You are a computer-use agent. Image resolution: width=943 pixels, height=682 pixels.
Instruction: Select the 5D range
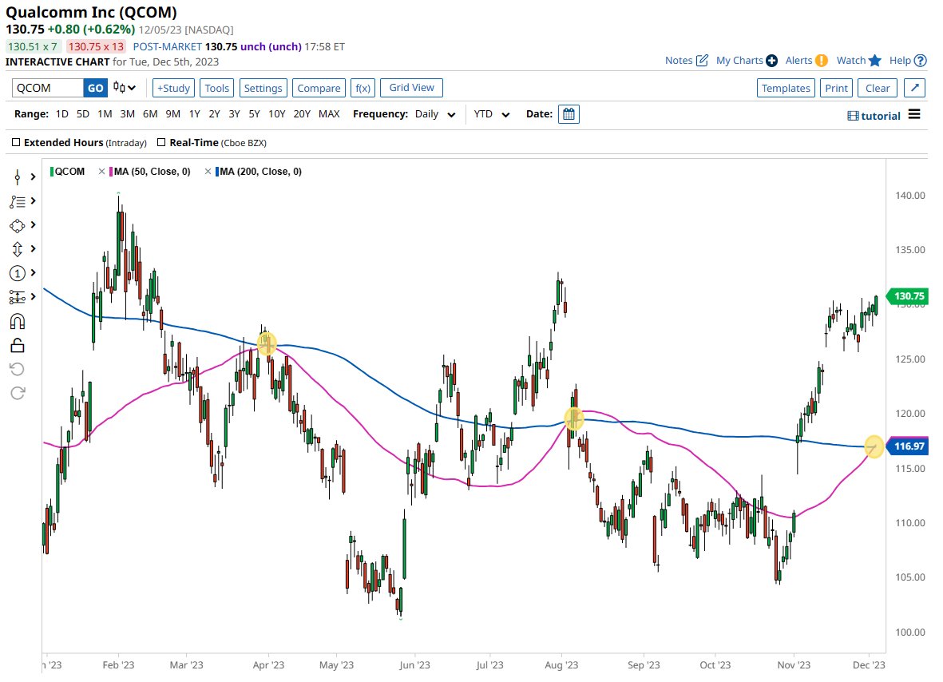(x=83, y=113)
